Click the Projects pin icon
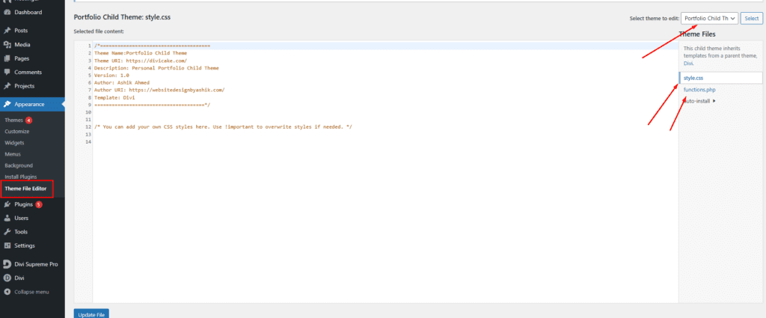766x318 pixels. 7,86
